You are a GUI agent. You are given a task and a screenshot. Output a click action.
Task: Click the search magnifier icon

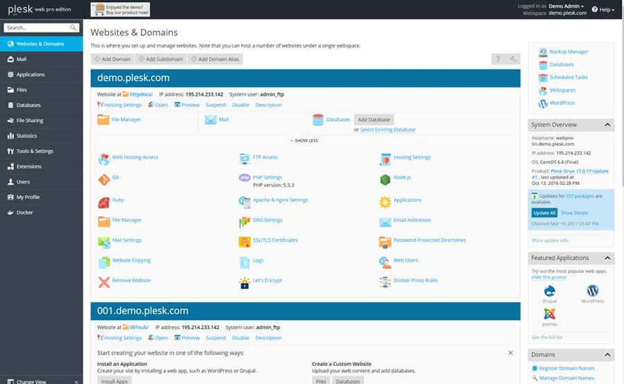[x=73, y=28]
